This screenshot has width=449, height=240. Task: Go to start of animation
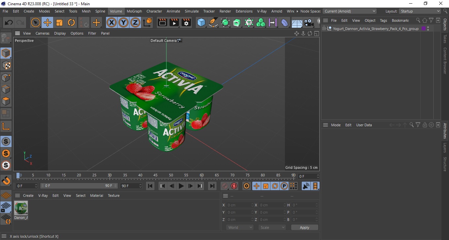[150, 186]
